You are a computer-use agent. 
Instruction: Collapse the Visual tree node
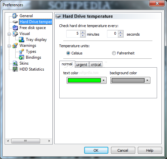[x=9, y=34]
